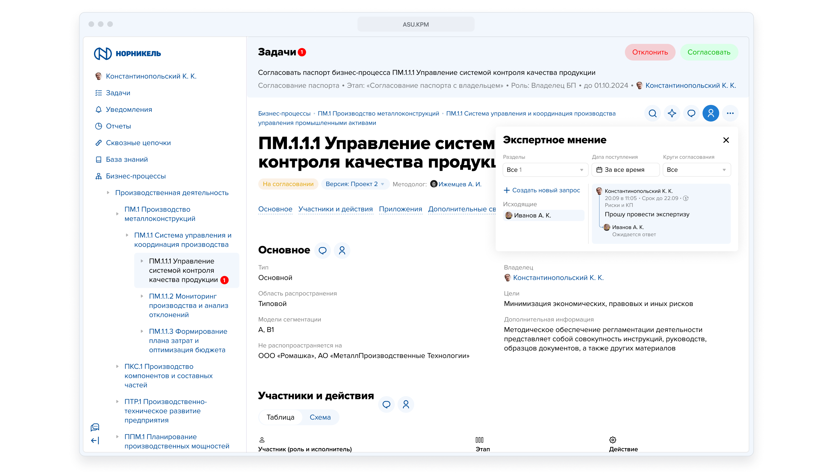This screenshot has width=833, height=475.
Task: Expand ПМ.1.1.2 Мониторинг производства tree item
Action: 142,296
